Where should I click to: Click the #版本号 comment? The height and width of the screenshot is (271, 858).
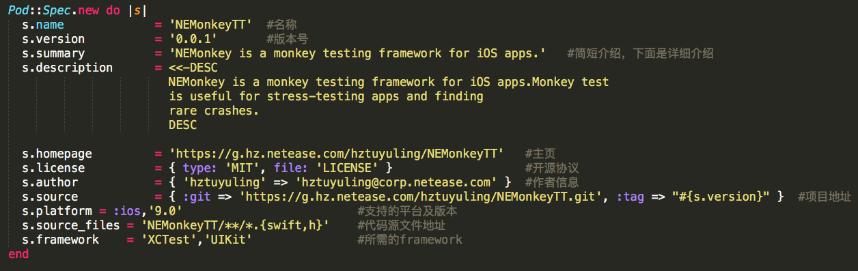point(288,40)
